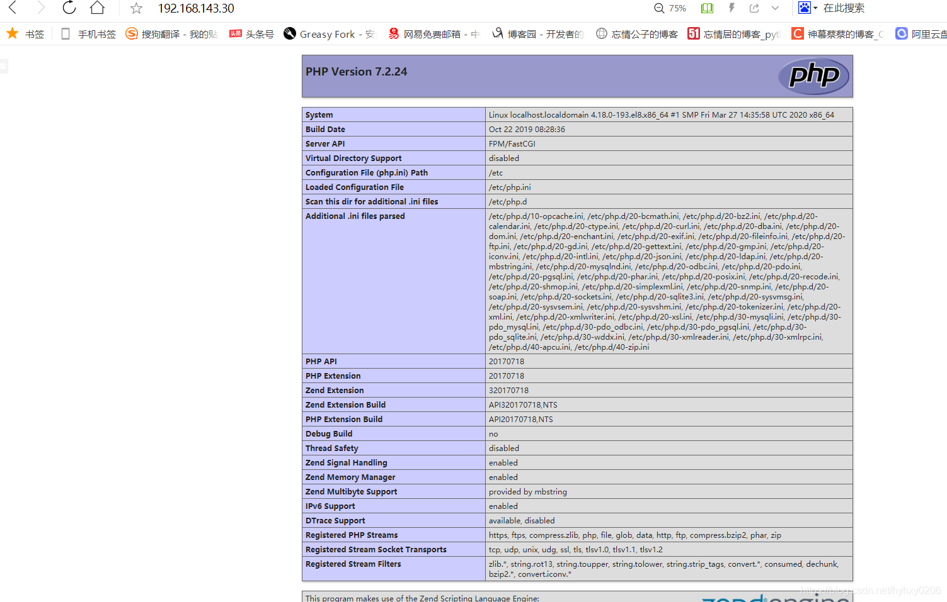Select the PHP Extension Build label
Screen dimensions: 947x602
[x=344, y=420]
